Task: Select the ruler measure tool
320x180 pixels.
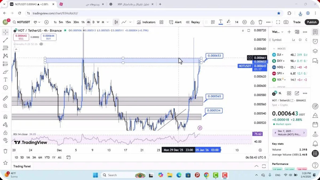Action: pos(5,98)
